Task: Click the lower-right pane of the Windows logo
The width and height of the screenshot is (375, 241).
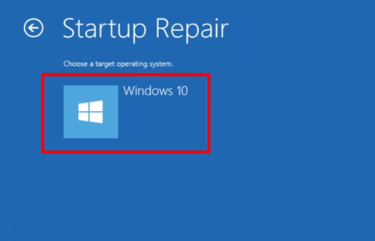Action: pos(96,118)
